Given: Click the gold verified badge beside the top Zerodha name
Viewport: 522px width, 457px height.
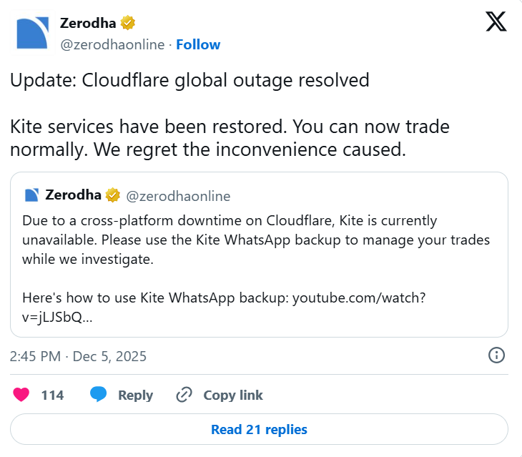Looking at the screenshot, I should [x=128, y=24].
